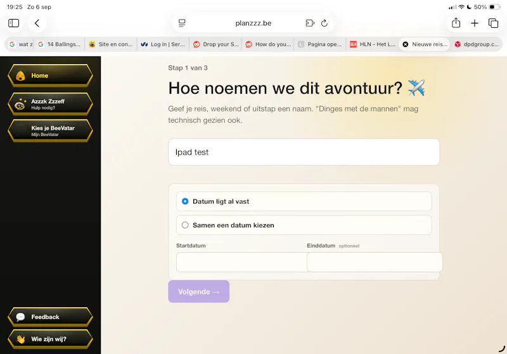Click the beehive Home icon

coord(20,75)
